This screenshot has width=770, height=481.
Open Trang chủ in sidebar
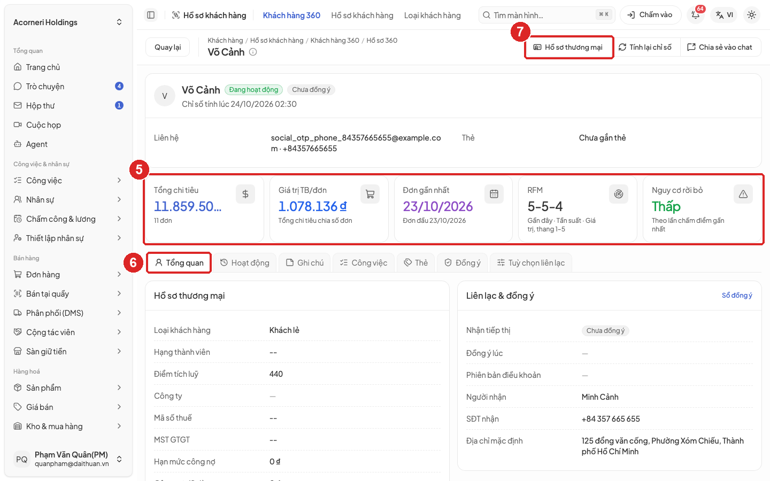click(68, 67)
